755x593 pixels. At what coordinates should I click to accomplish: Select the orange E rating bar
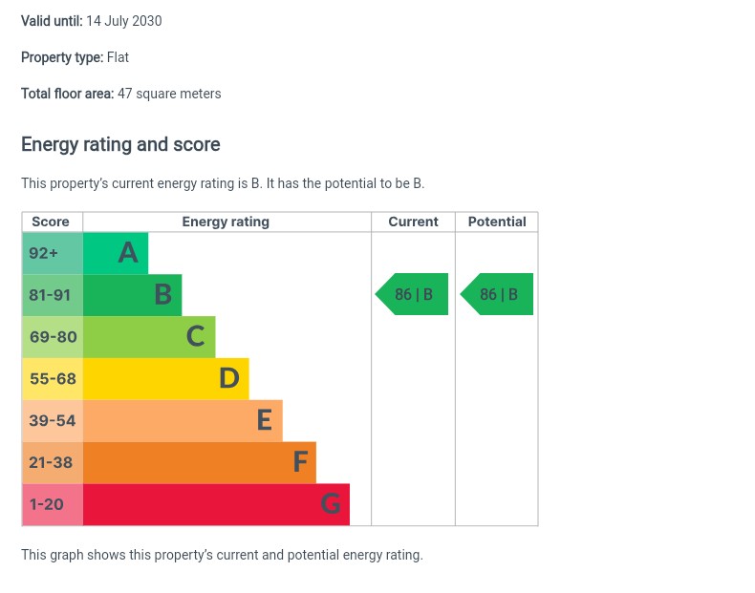point(183,421)
